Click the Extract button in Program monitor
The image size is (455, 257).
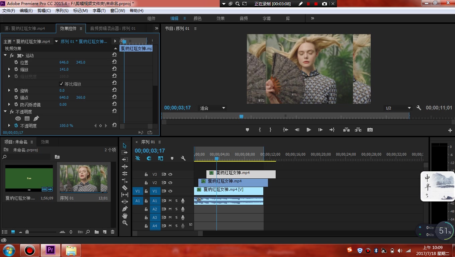[358, 130]
